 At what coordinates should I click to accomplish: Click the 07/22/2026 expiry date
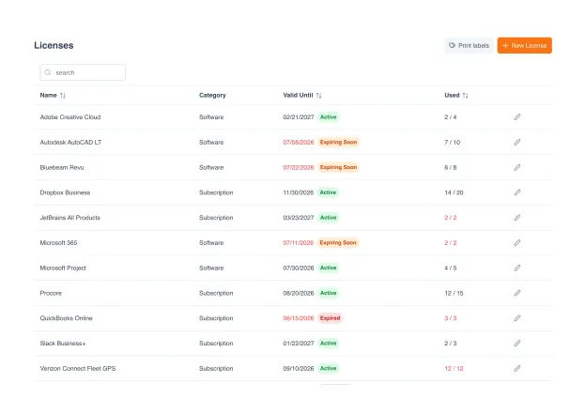point(299,167)
